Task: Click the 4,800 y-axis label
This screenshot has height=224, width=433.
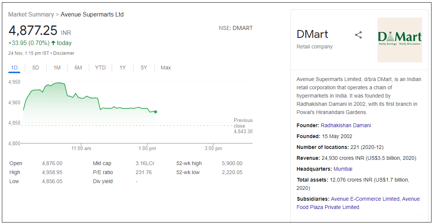Action: [14, 143]
